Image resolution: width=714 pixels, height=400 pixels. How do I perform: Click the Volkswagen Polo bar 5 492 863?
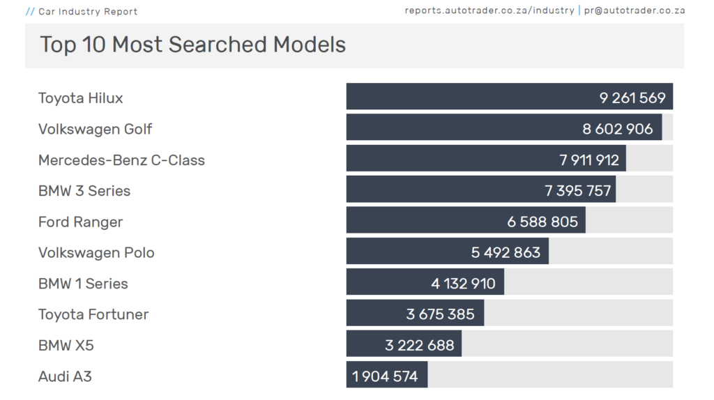(x=448, y=251)
